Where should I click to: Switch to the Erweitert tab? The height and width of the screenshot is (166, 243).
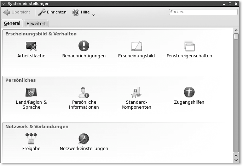pos(36,24)
